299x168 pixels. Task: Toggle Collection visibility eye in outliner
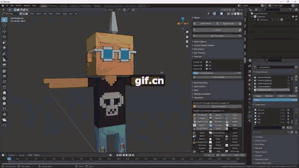pos(296,17)
